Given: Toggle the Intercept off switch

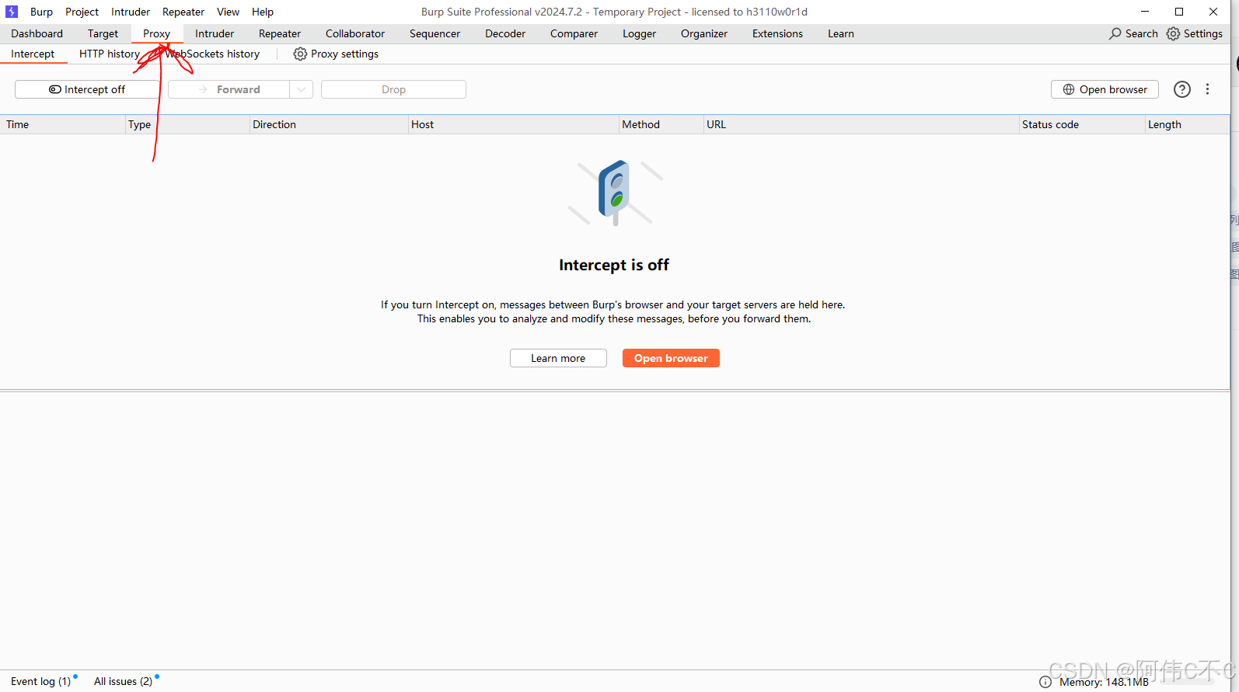Looking at the screenshot, I should tap(87, 89).
